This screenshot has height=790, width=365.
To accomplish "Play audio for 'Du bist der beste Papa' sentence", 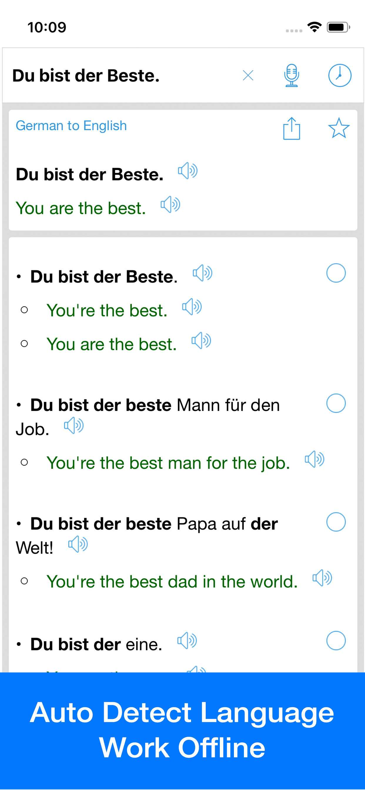I will [x=78, y=544].
